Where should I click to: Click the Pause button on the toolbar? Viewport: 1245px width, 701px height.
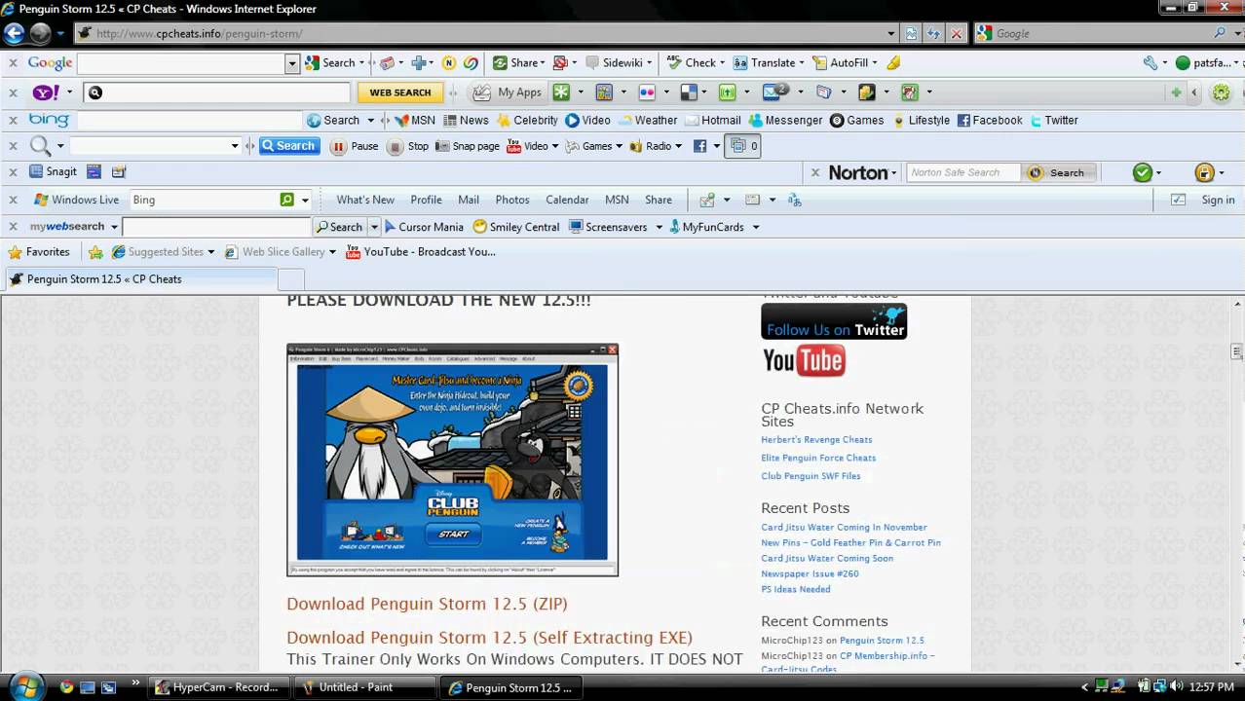(x=355, y=146)
